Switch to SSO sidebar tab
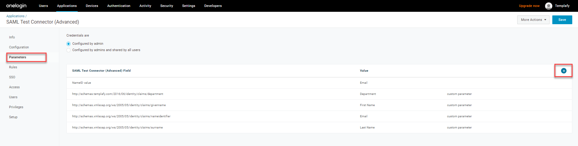The width and height of the screenshot is (578, 146). [x=12, y=77]
